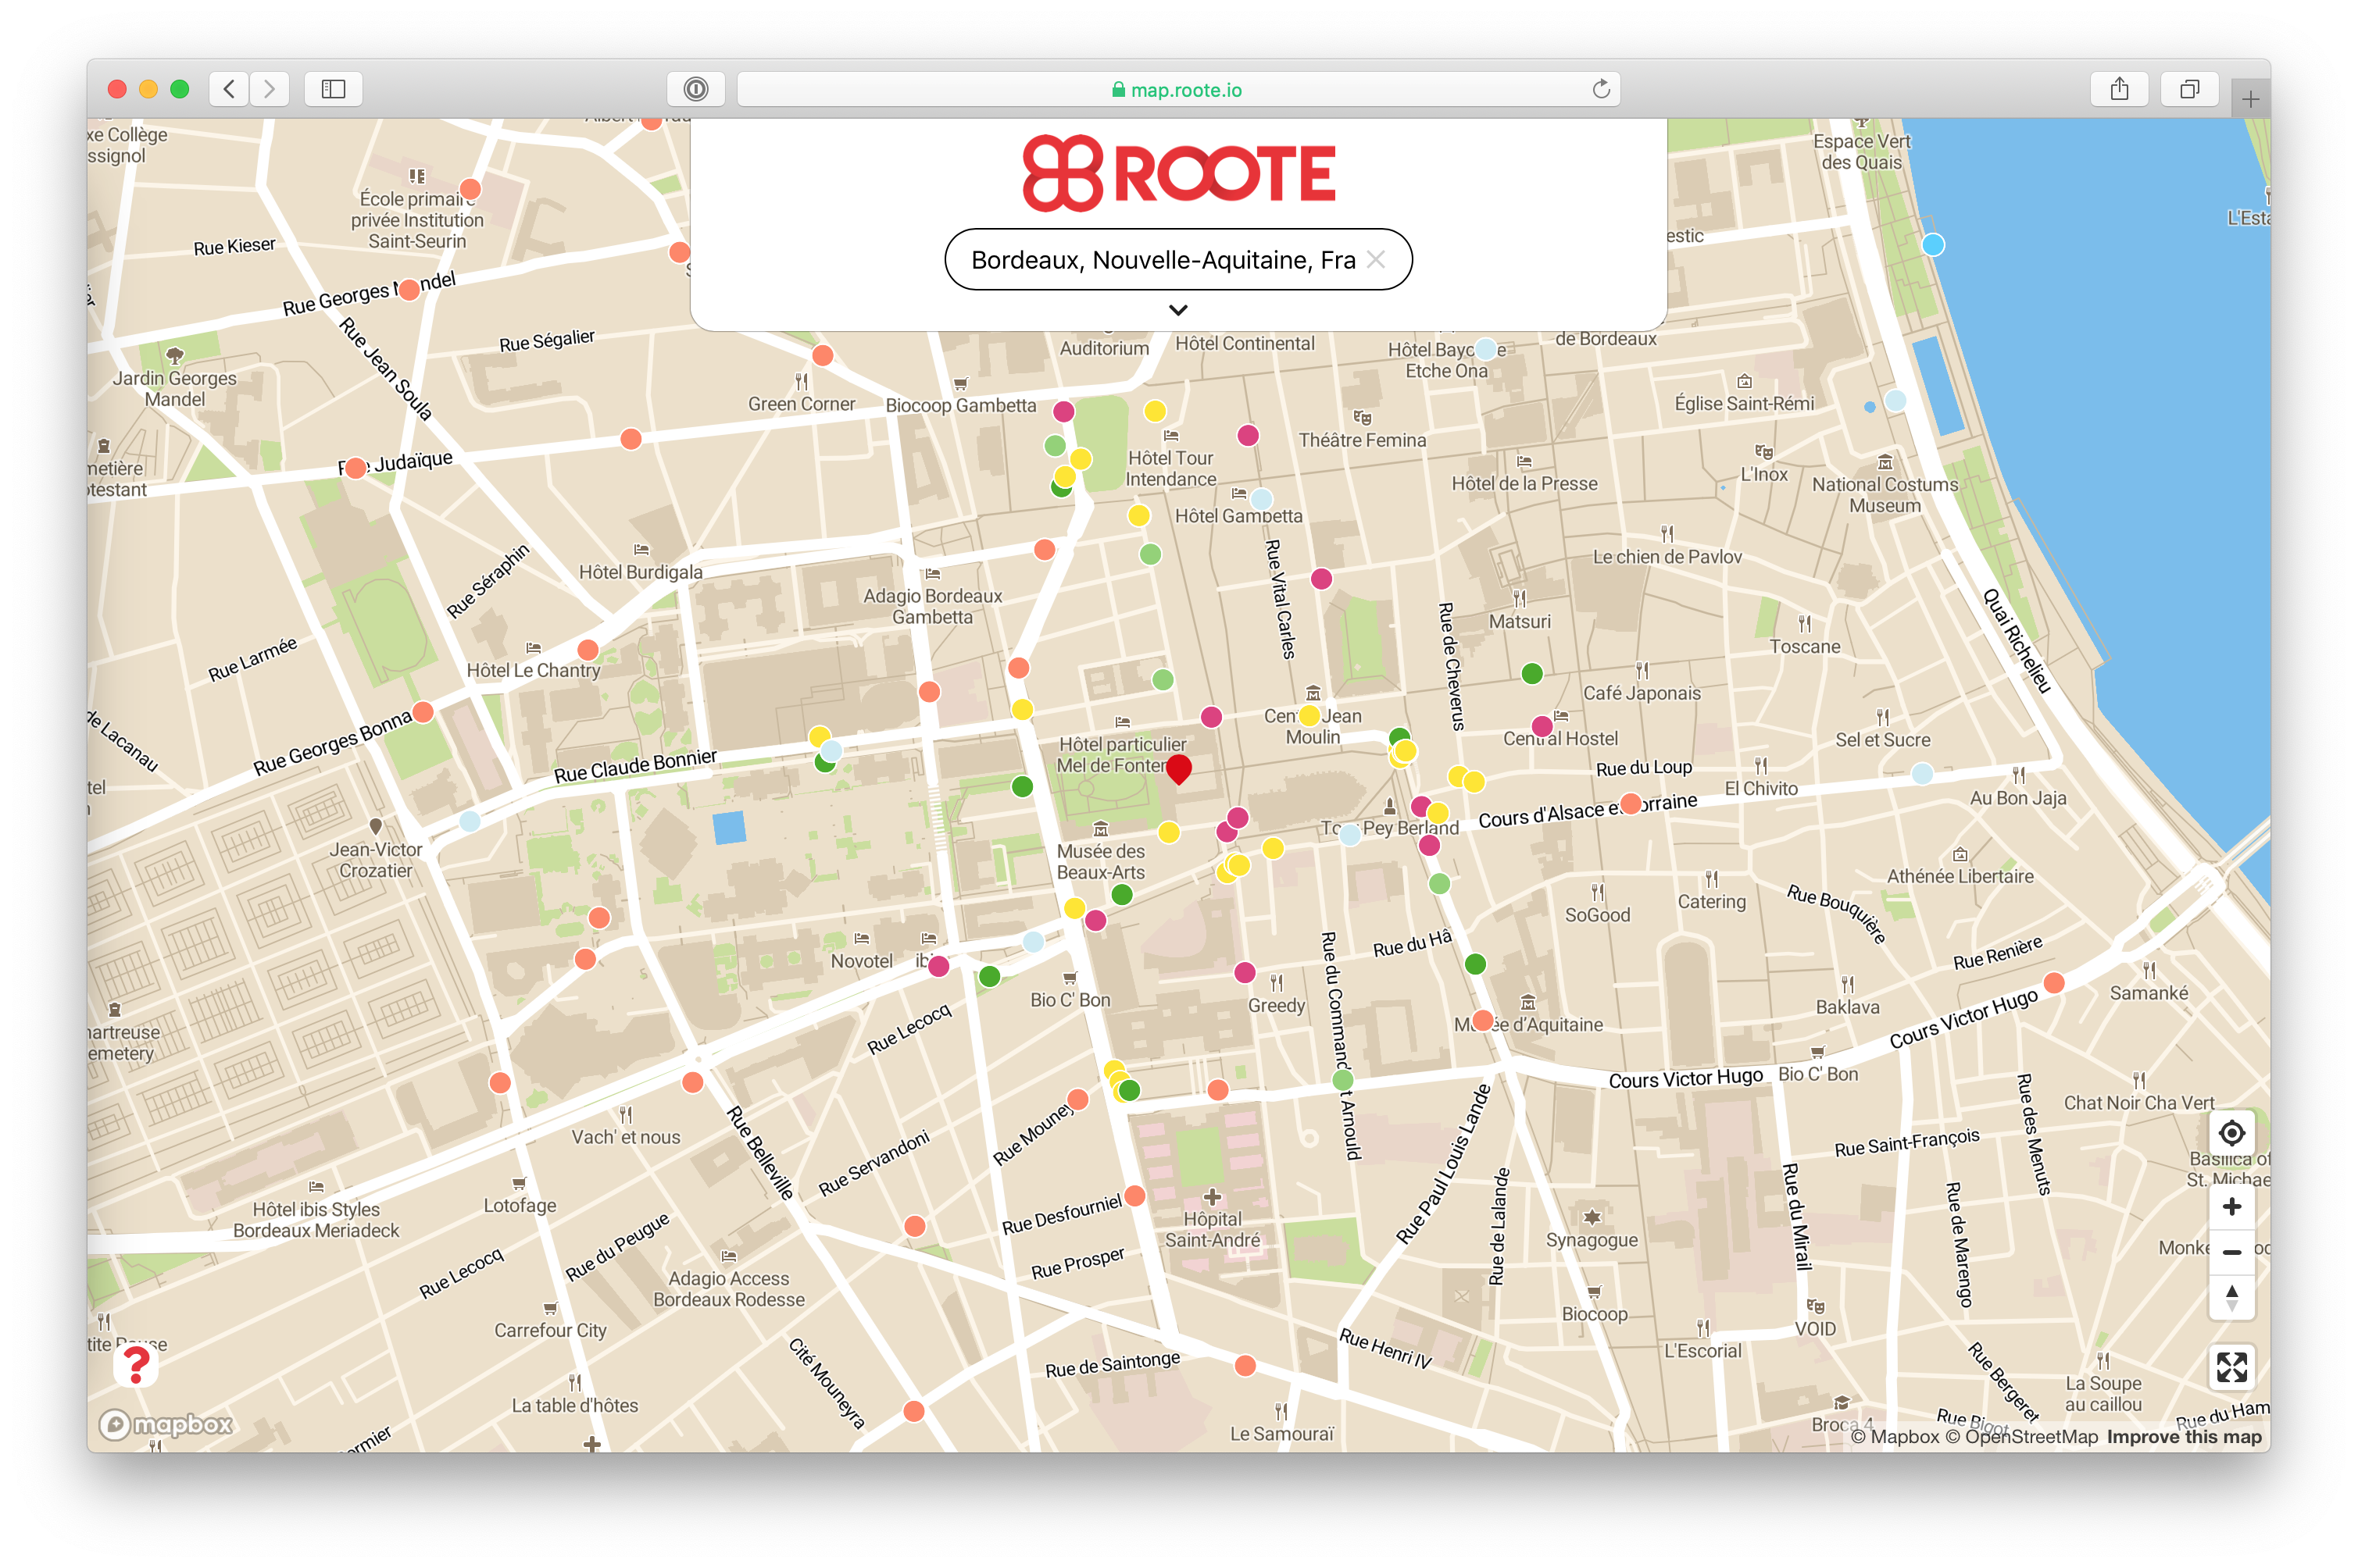Screen dimensions: 2358x1568
Task: Select the red pin near Mel de Fontenay
Action: pos(1178,768)
